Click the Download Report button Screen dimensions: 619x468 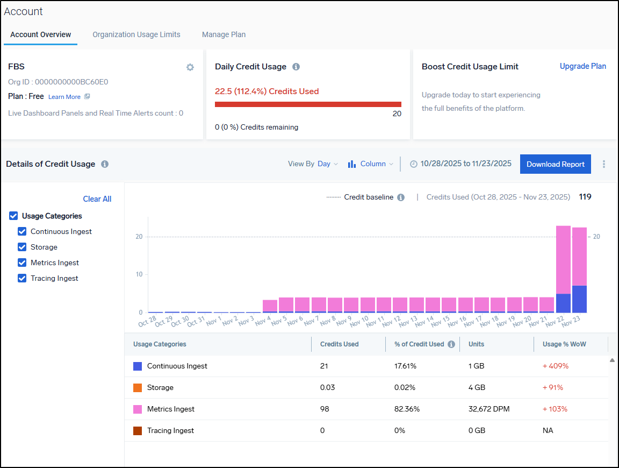[555, 164]
